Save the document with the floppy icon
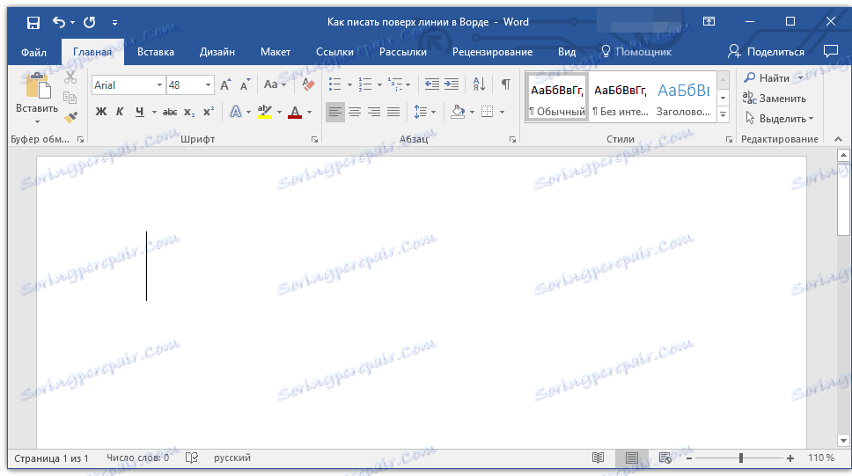Viewport: 852px width, 476px height. pyautogui.click(x=33, y=22)
